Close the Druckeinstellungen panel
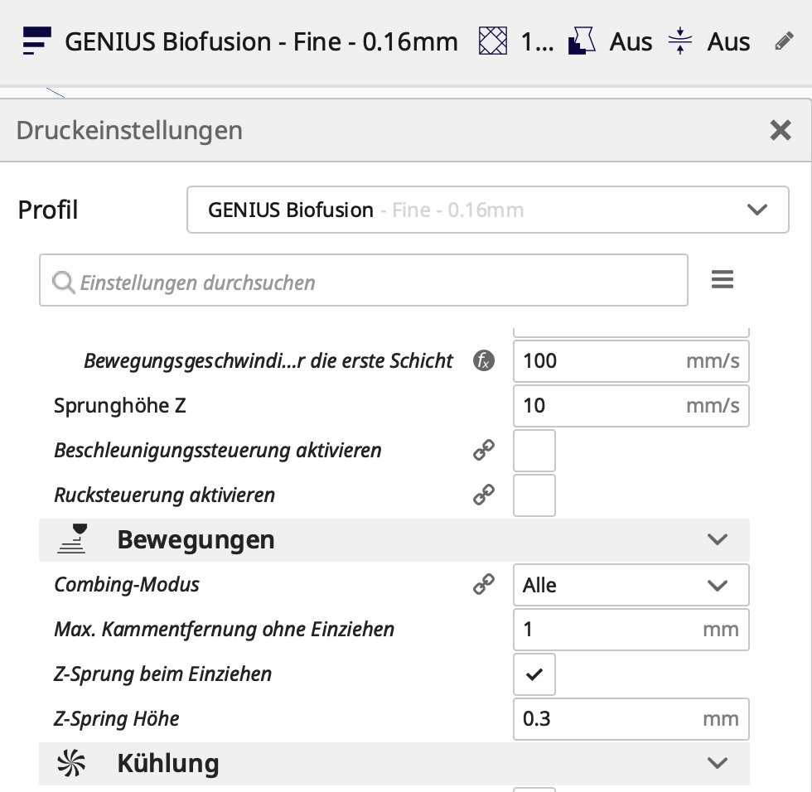812x792 pixels. click(781, 130)
